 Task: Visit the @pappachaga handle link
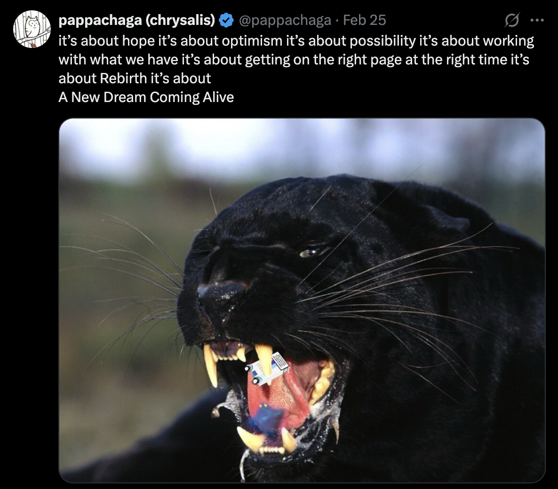[285, 20]
